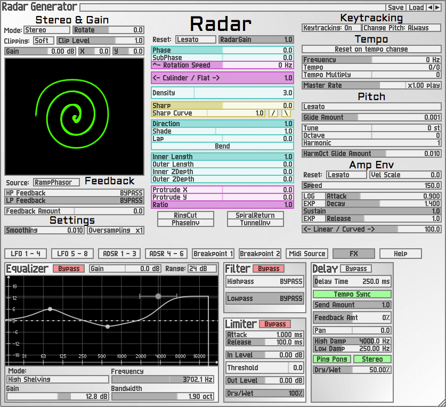
Task: Open the Help panel
Action: coord(400,254)
